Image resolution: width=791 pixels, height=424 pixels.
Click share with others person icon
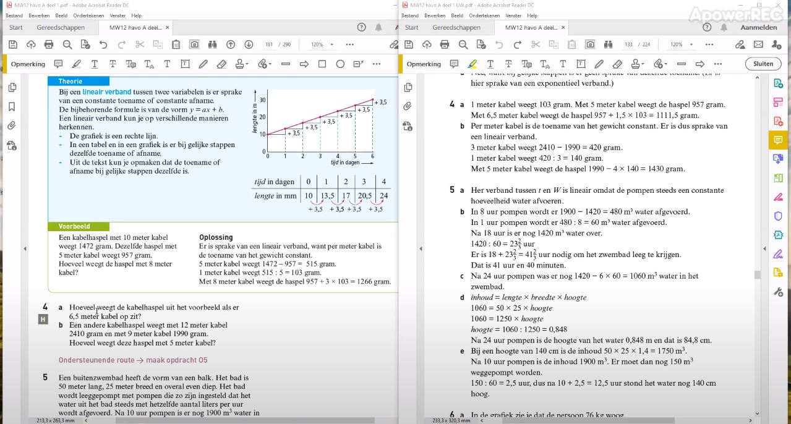tap(776, 45)
